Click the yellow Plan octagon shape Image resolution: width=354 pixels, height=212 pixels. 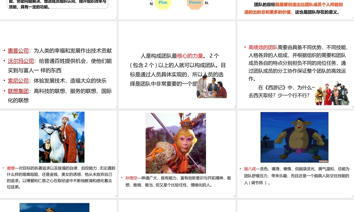[x=163, y=3]
